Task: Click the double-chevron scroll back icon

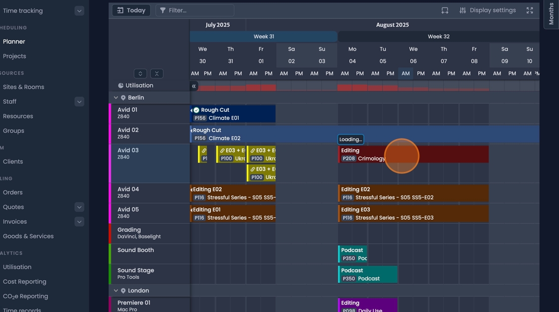Action: [x=194, y=86]
